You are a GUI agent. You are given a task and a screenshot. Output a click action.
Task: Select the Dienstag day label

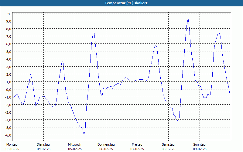pos(43,145)
